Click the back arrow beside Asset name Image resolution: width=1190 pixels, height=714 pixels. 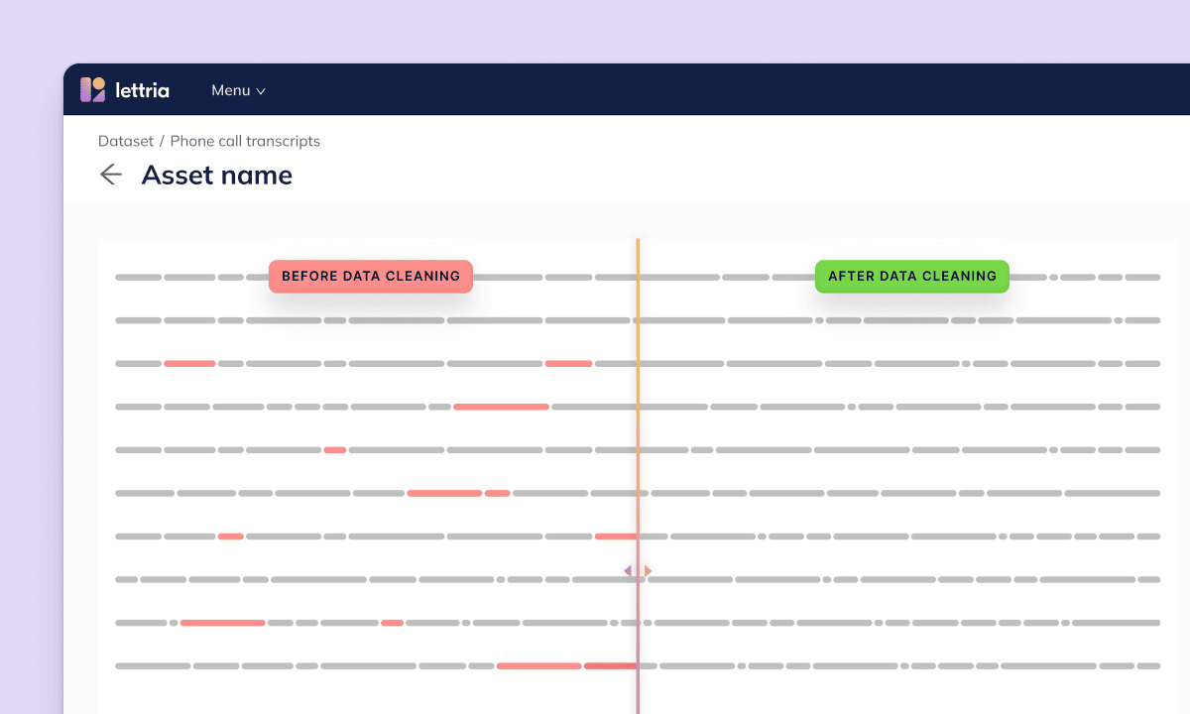point(111,175)
